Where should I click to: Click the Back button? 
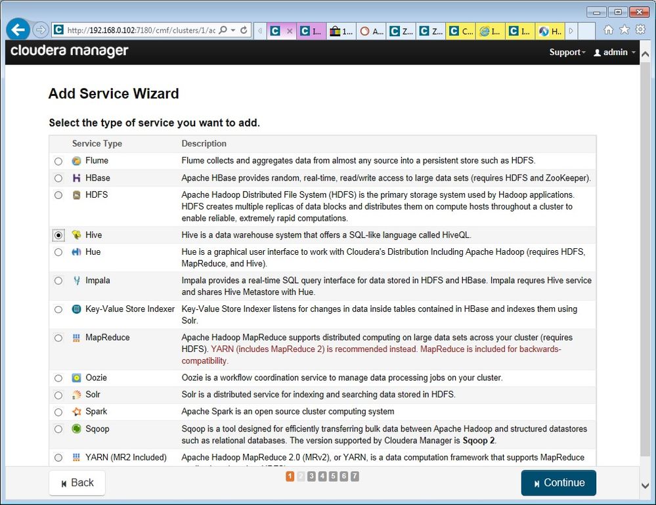pos(77,483)
